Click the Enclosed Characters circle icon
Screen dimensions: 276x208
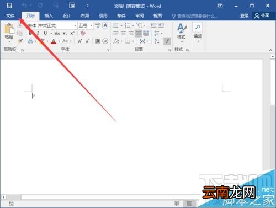tap(105, 41)
